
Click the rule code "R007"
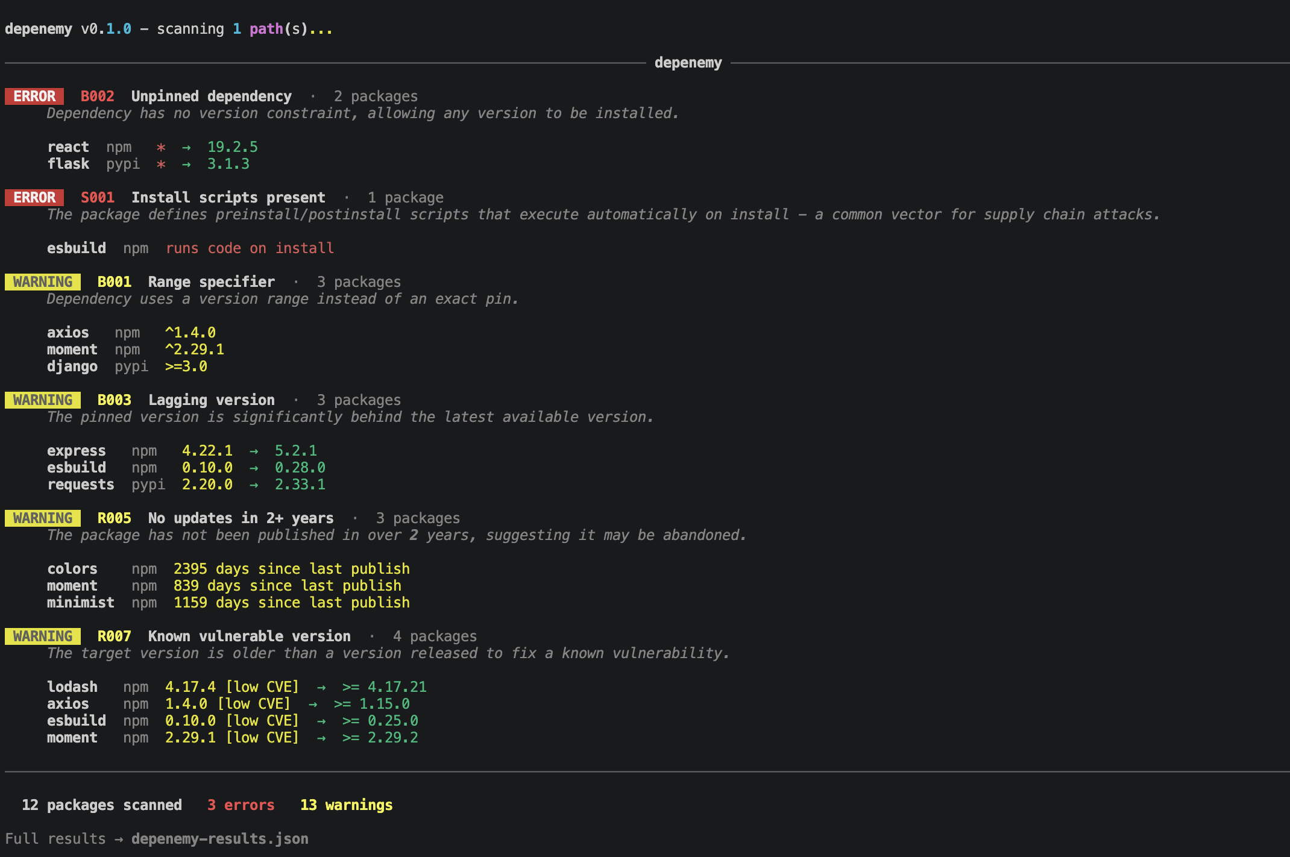click(x=115, y=636)
